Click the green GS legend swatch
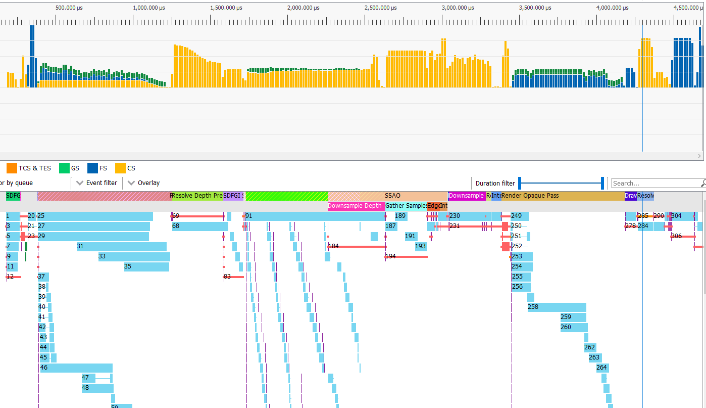 point(64,168)
